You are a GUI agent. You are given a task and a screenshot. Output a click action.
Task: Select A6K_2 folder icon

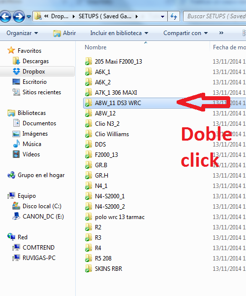(x=88, y=82)
